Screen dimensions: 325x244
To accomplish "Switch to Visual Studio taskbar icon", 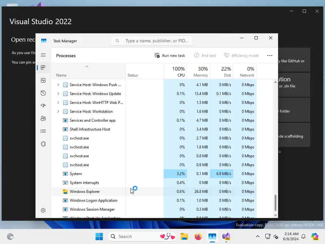I will point(226,236).
